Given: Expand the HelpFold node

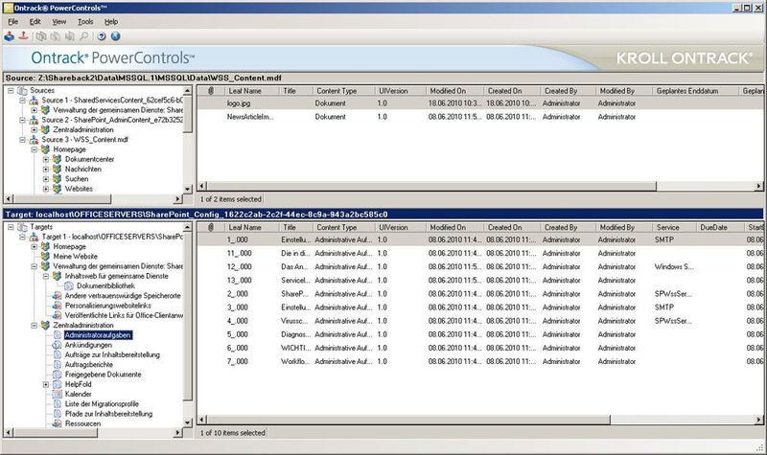Looking at the screenshot, I should [x=45, y=384].
